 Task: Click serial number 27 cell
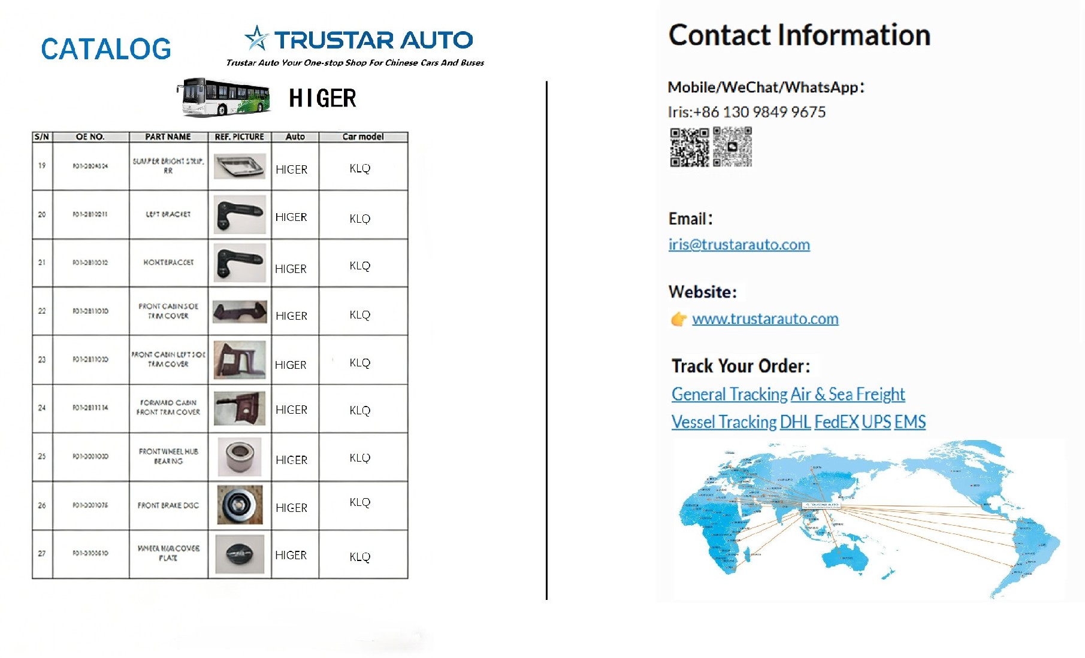click(x=42, y=553)
